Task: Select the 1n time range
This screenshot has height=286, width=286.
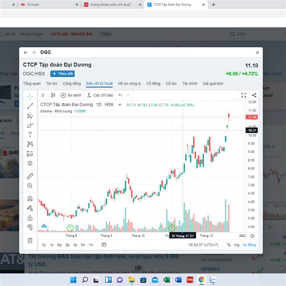Action: pyautogui.click(x=91, y=245)
